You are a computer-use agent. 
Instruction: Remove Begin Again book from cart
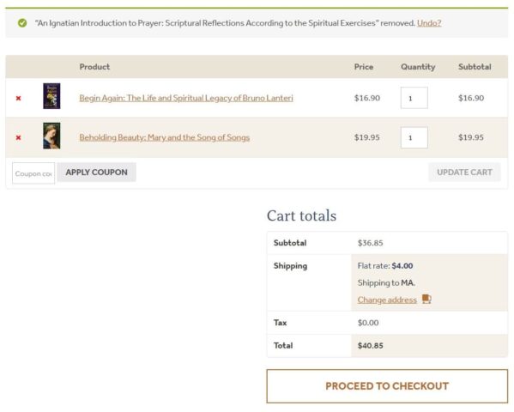click(x=18, y=98)
